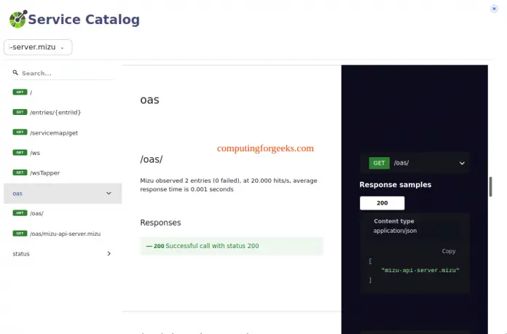Click GET badge beside /wsTapper

[x=20, y=172]
